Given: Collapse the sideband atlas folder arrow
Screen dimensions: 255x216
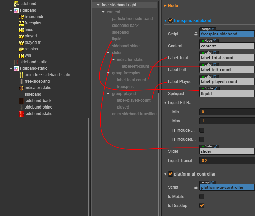Looking at the screenshot, I should [x=11, y=11].
